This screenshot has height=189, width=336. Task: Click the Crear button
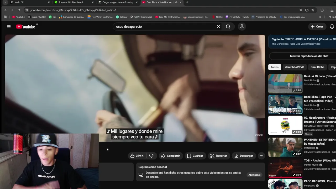pos(317,27)
